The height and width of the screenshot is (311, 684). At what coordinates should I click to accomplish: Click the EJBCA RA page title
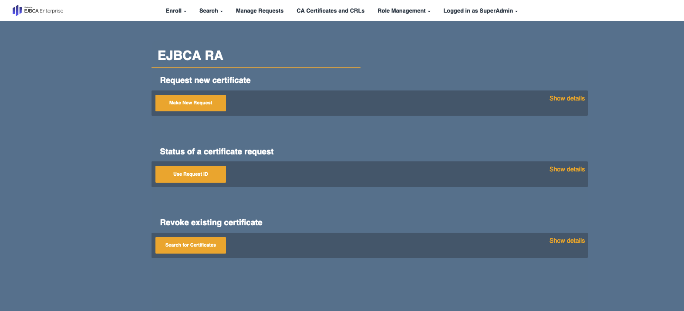pos(190,56)
